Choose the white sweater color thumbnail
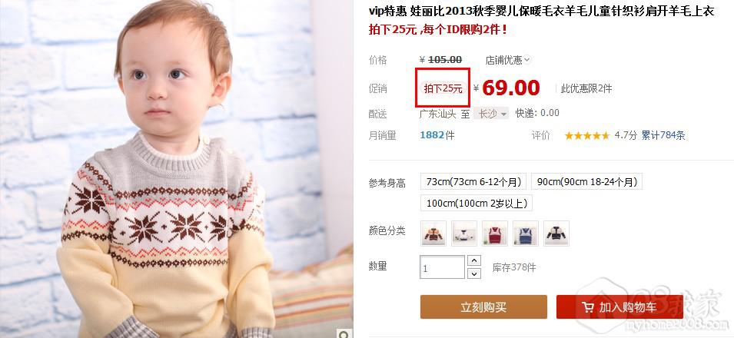734x338 pixels. 464,233
